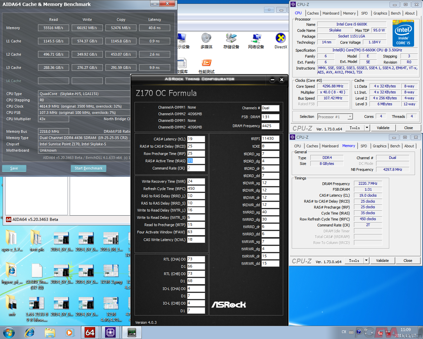Viewport: 423px width, 339px height.
Task: Click the Core Speed 4296.88 MHz value
Action: (x=333, y=86)
